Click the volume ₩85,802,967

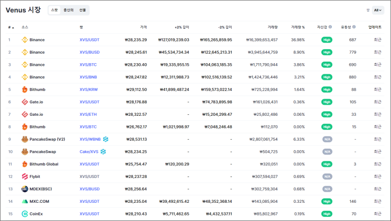(266, 214)
